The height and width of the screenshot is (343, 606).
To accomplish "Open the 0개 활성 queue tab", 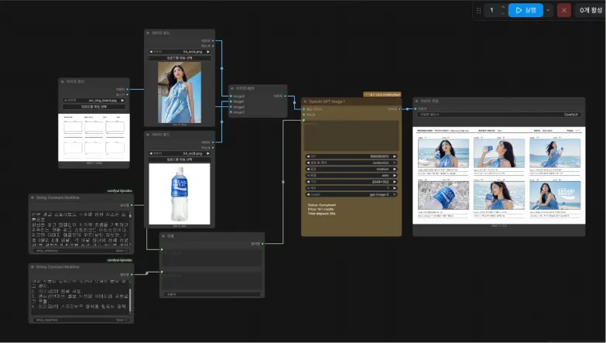I will point(591,10).
